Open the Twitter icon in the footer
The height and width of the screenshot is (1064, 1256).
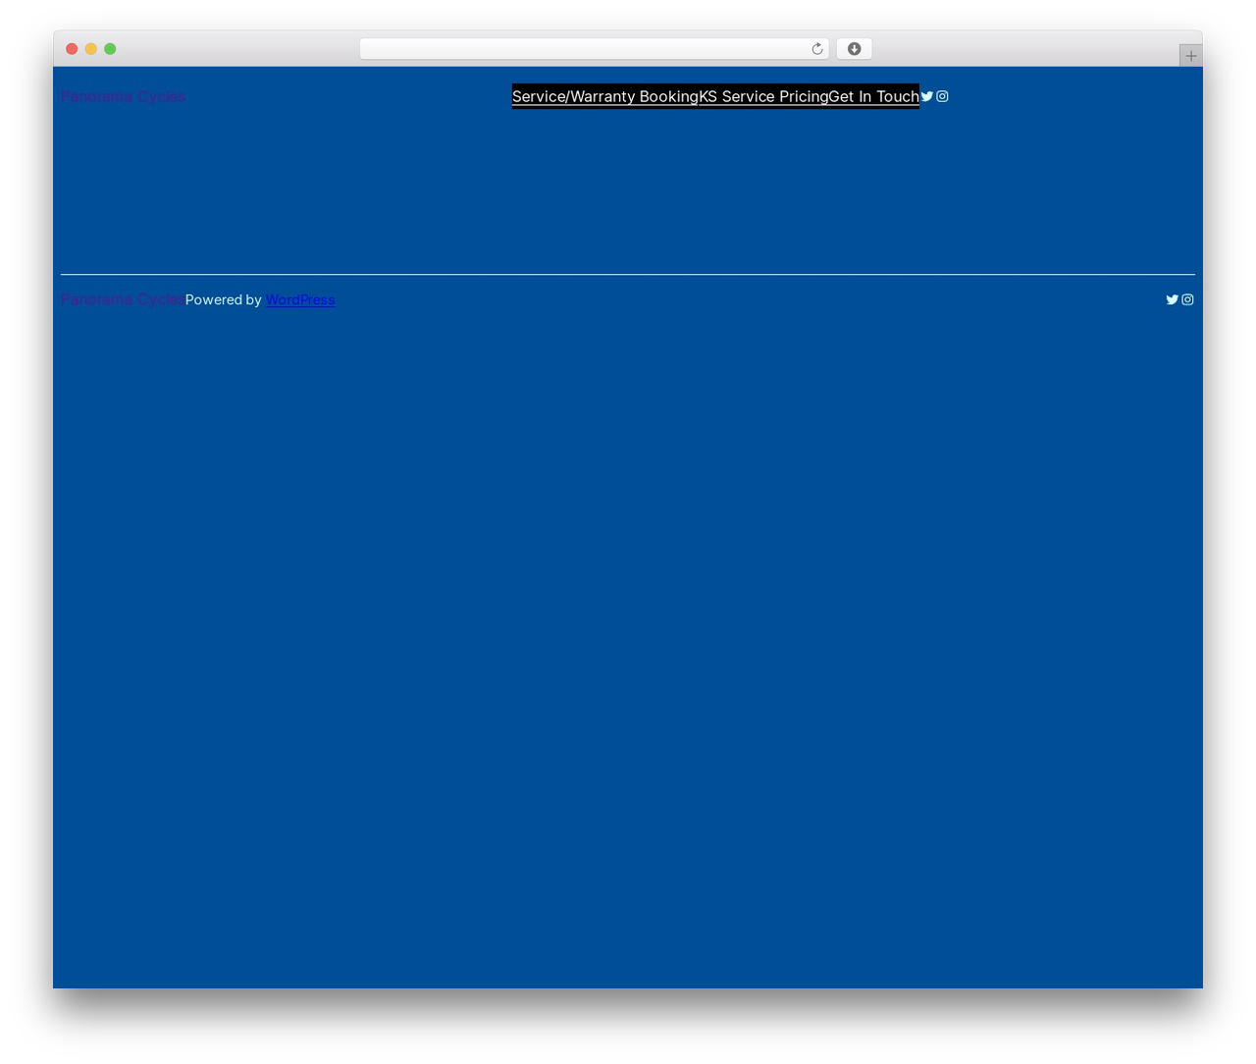pos(1172,299)
